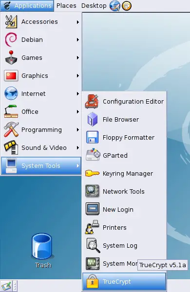Image resolution: width=190 pixels, height=292 pixels.
Task: Click the System Tools computer icon
Action: [x=11, y=165]
